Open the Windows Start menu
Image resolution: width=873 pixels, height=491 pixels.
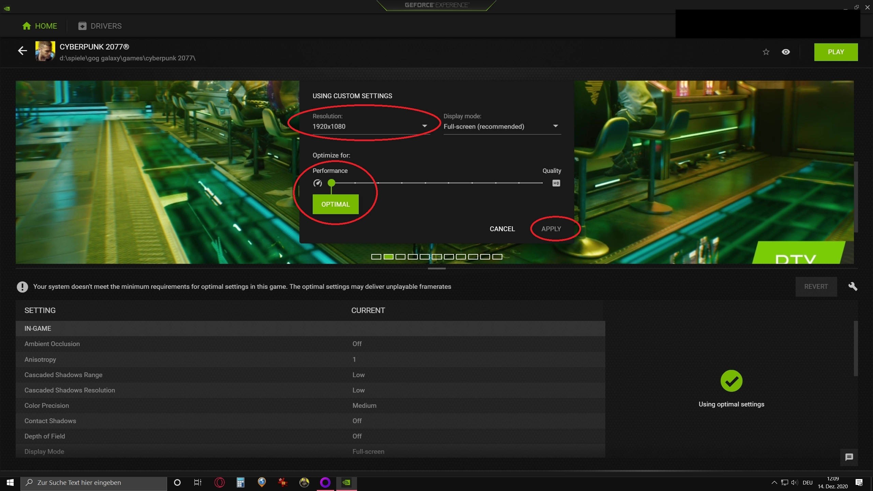(x=10, y=482)
